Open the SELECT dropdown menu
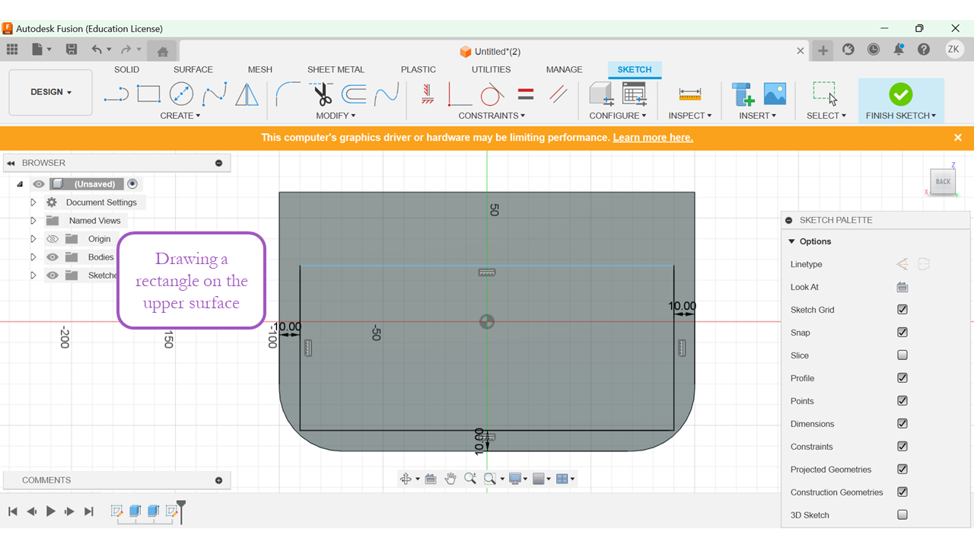This screenshot has width=974, height=548. pos(826,116)
